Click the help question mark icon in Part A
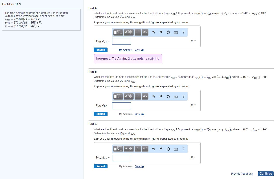 coord(183,32)
